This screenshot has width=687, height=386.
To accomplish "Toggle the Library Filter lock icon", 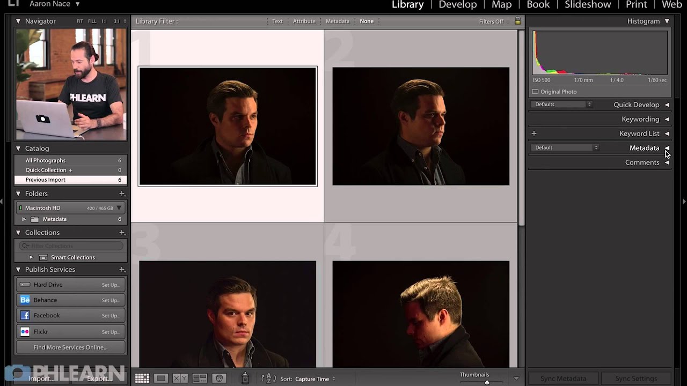I will (x=517, y=21).
